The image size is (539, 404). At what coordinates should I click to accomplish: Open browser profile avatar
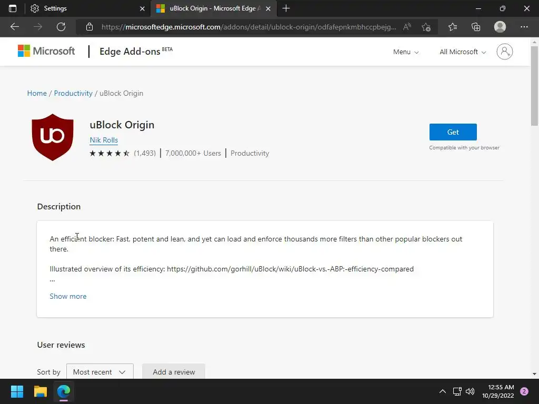(500, 27)
